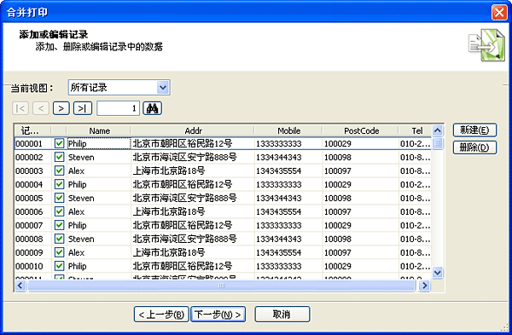This screenshot has height=335, width=512.
Task: Toggle checkbox in row 000006
Action: [x=59, y=211]
